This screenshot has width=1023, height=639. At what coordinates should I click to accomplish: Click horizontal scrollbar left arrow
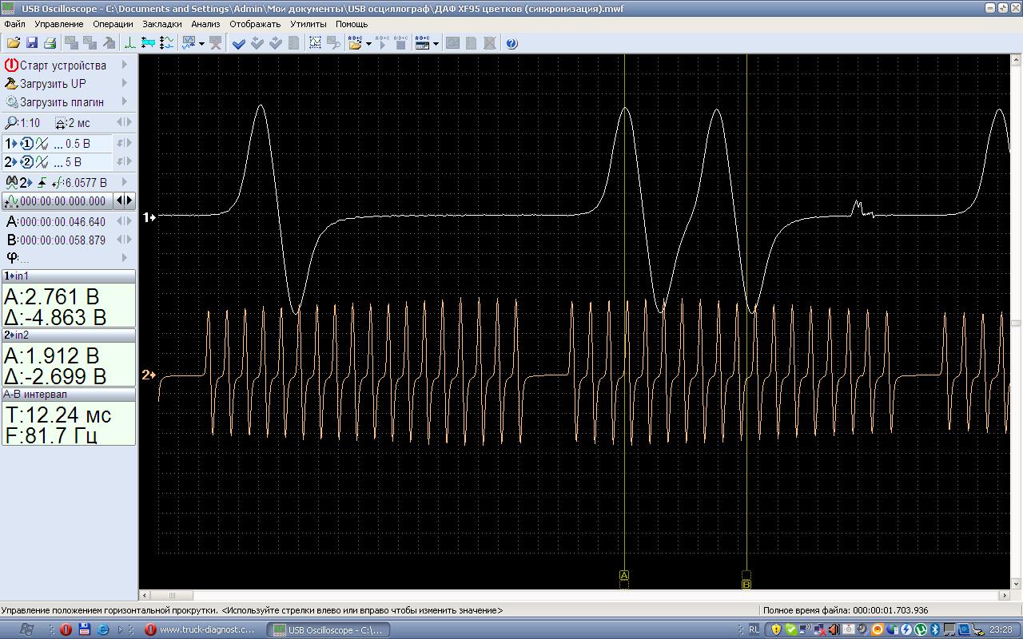[x=145, y=595]
